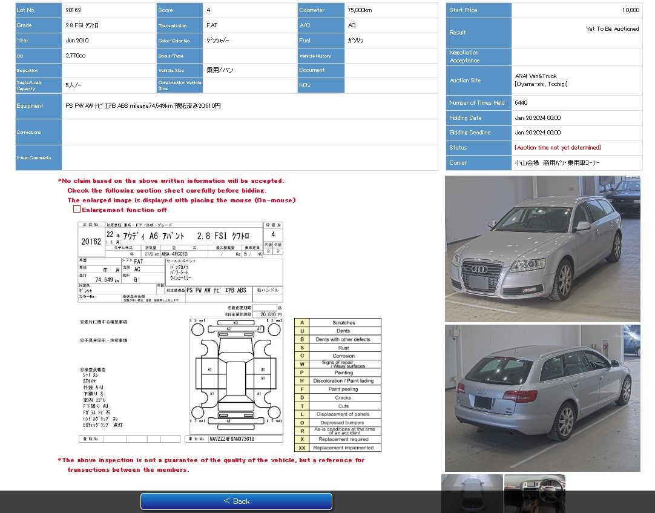Viewport: 655px width, 513px height.
Task: Select the Holding Date value Jan 20.2024 00:00
Action: 538,118
